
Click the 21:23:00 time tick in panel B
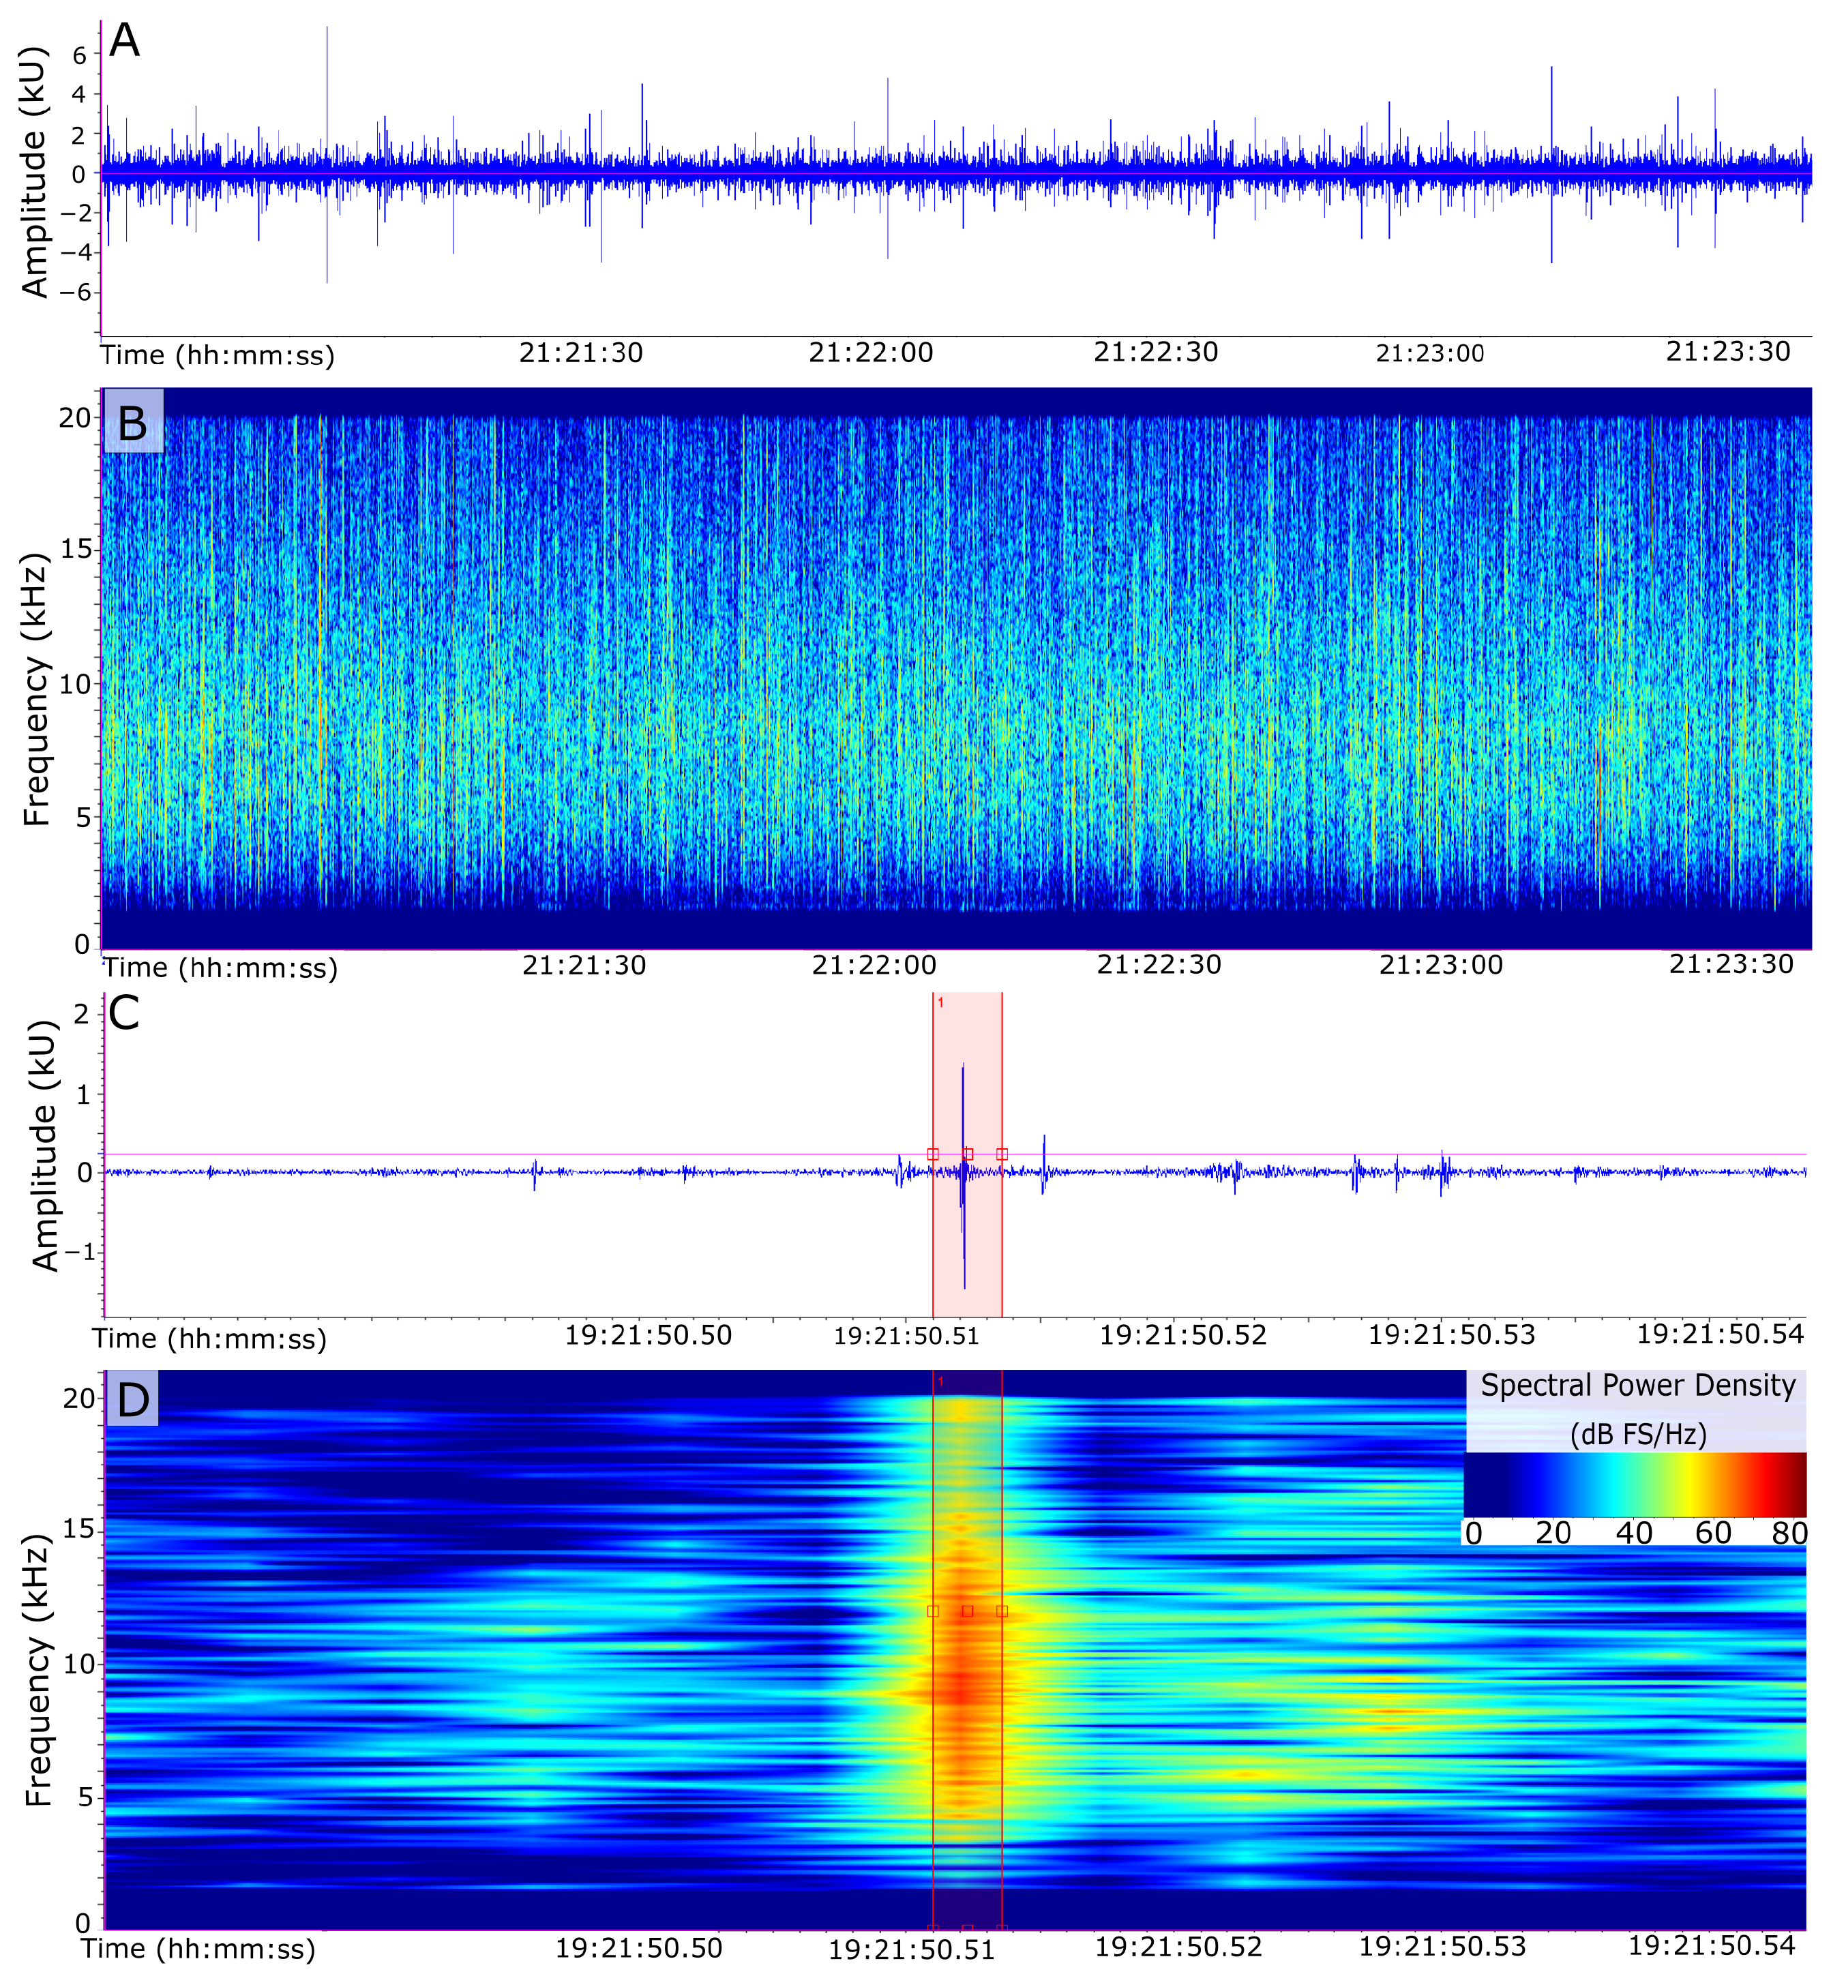tap(1442, 965)
